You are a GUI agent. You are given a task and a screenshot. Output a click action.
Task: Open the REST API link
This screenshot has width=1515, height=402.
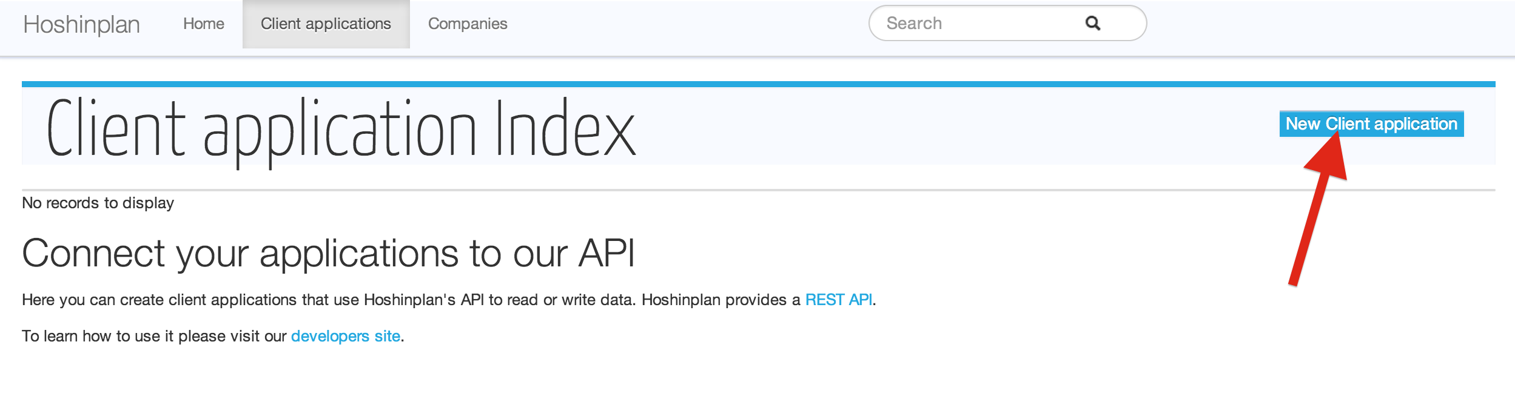click(x=839, y=300)
